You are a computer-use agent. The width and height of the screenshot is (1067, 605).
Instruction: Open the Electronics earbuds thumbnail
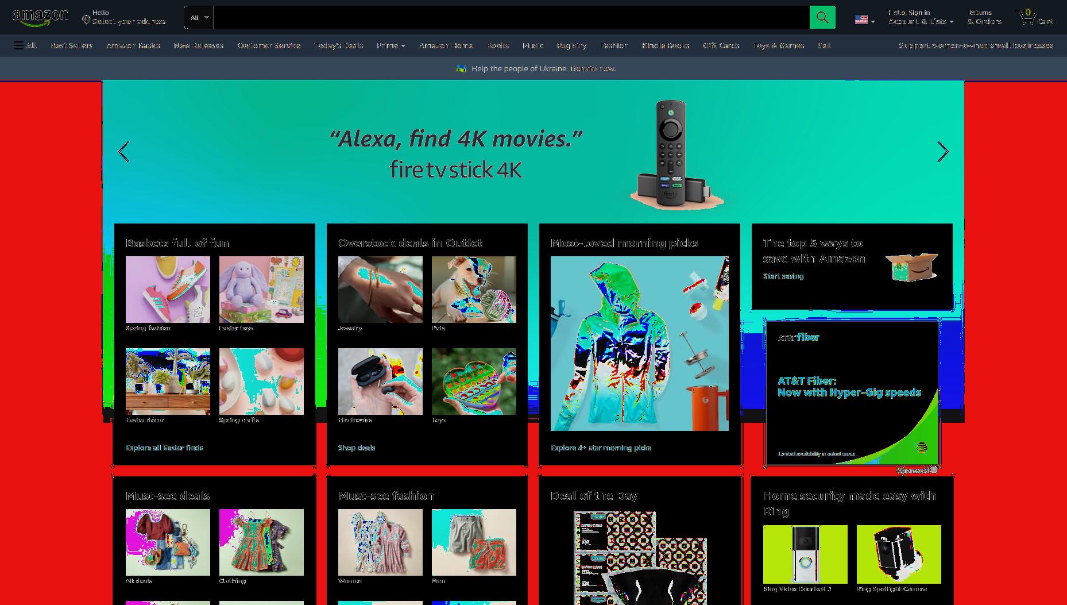pos(380,382)
